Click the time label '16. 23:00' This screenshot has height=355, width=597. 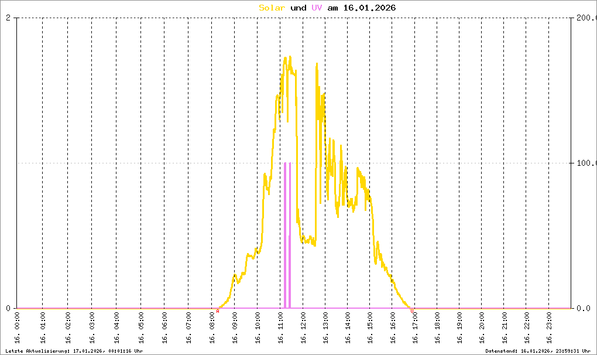548,327
